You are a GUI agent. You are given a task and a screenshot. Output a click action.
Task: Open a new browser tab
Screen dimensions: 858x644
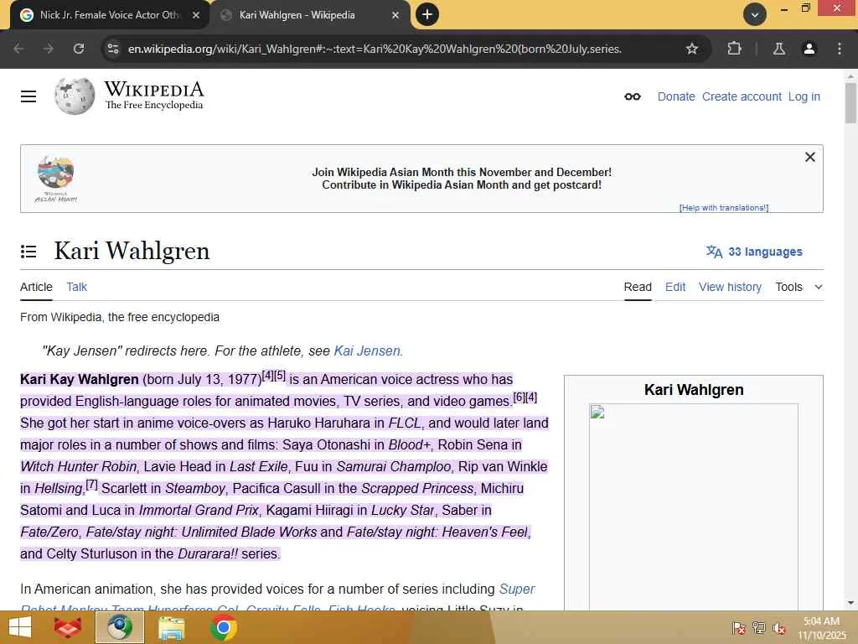(x=427, y=15)
